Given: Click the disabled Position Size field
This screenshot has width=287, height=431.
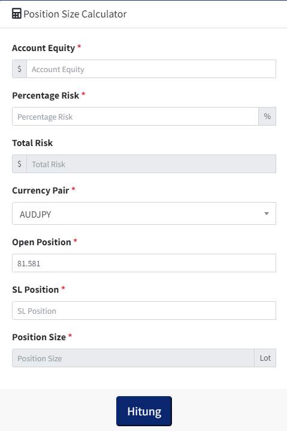Looking at the screenshot, I should tap(134, 358).
